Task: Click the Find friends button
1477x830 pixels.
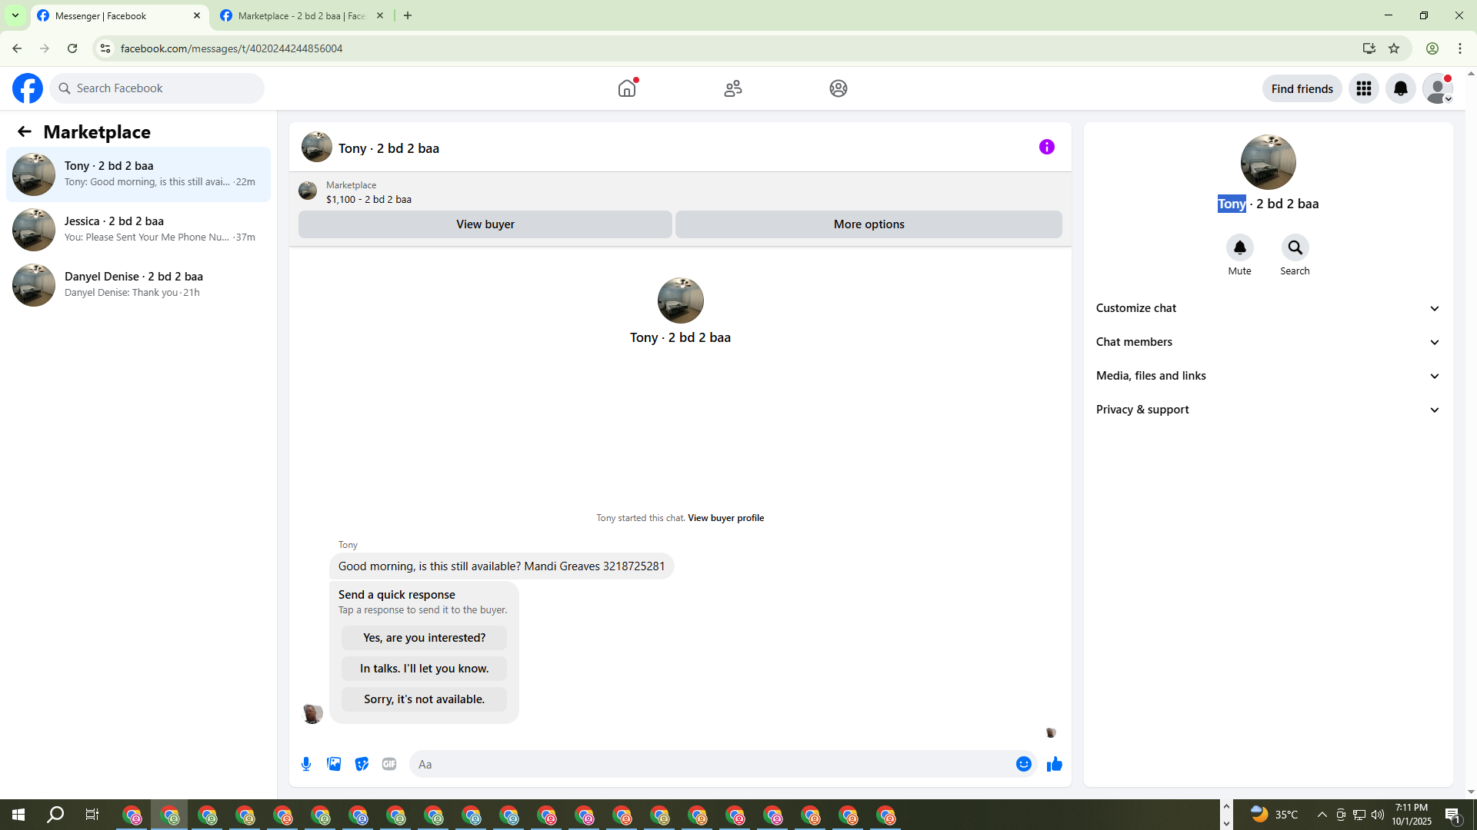Action: [x=1302, y=88]
